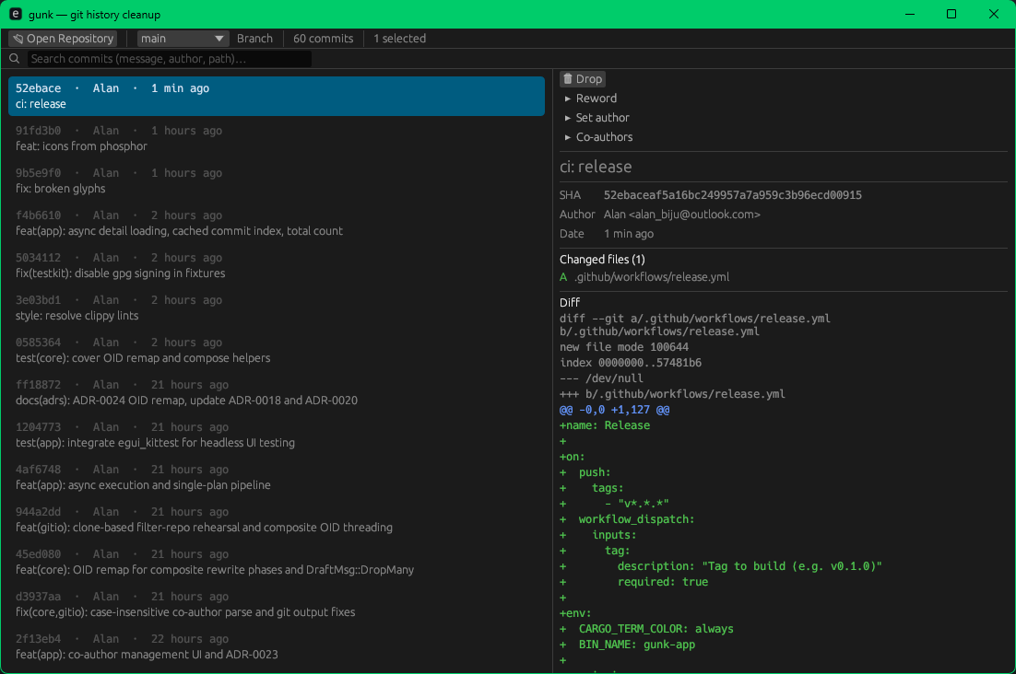1016x674 pixels.
Task: Click the 'new file mode 100644' diff line
Action: [624, 347]
